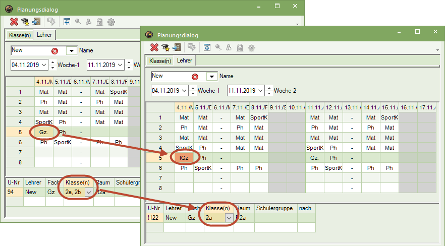Decrease Woche-2 date using down arrow, front window
Image resolution: width=445 pixels, height=246 pixels.
tap(269, 93)
